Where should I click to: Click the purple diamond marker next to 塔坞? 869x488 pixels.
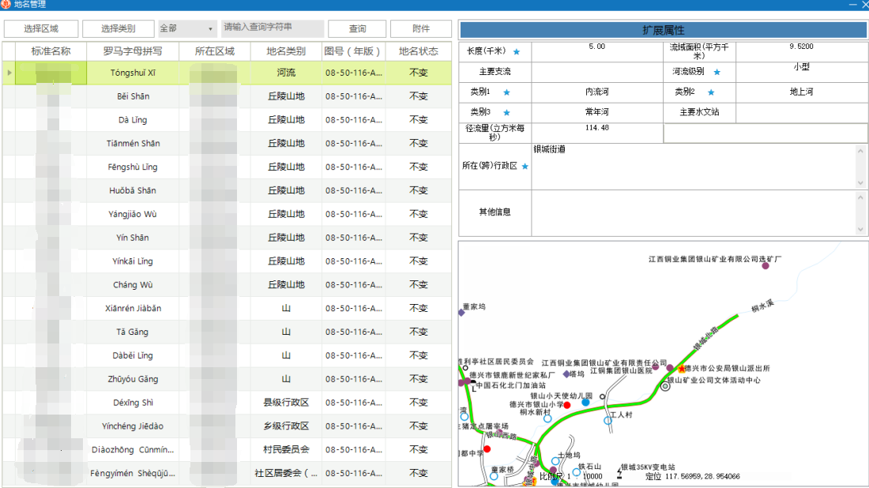pos(566,374)
